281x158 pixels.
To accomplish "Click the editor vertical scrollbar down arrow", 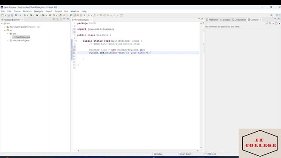I will [201, 147].
